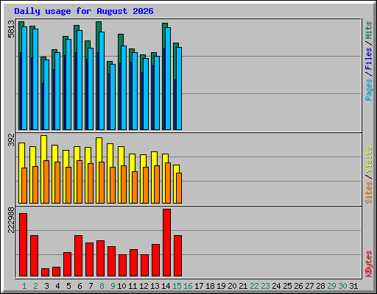Image resolution: width=377 pixels, height=294 pixels.
Task: Click day 4 on the x-axis
Action: pyautogui.click(x=57, y=286)
